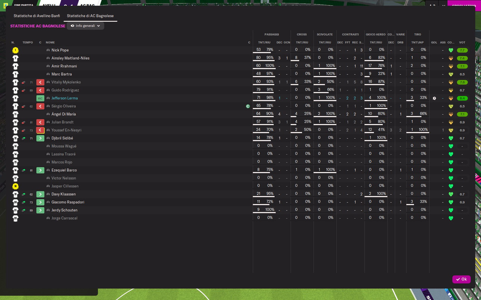Click Vitaliy Mykolenko's 7.6 rating badge

[462, 82]
